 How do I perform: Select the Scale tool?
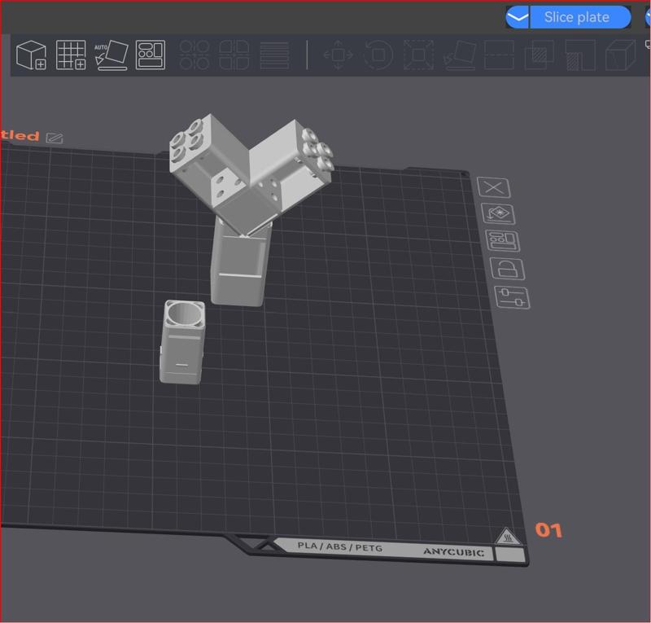click(418, 55)
